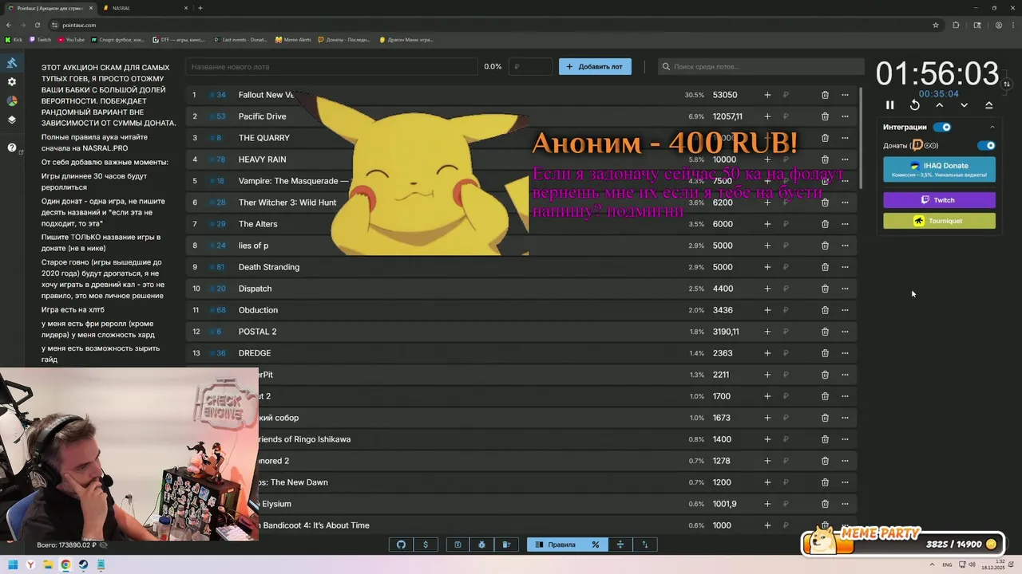Open the Meme Alerts bookmark

point(293,39)
